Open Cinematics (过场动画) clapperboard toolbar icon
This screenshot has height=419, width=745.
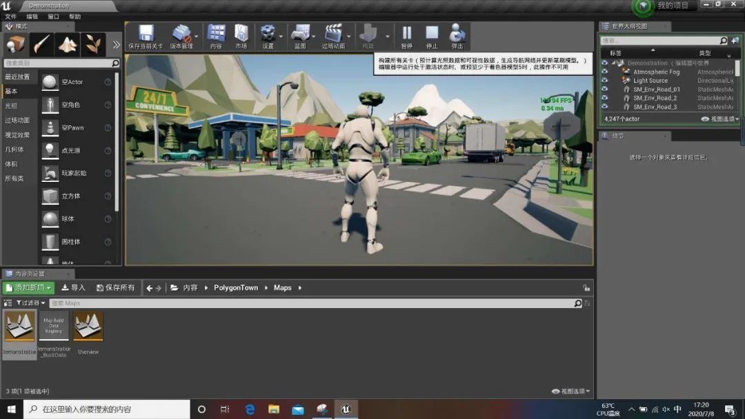[333, 37]
